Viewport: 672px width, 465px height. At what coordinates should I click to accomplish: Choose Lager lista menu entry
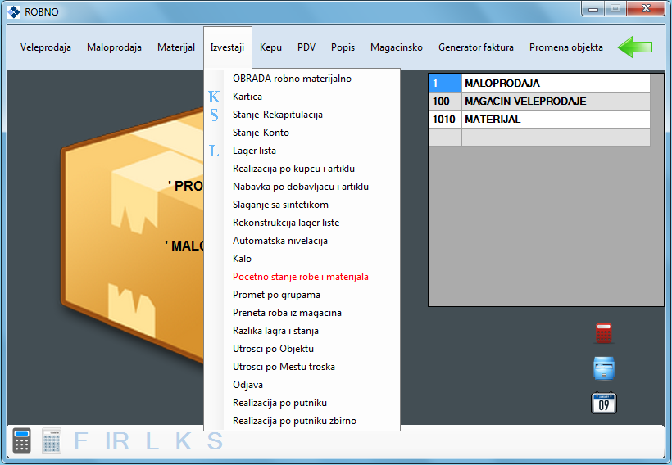254,151
